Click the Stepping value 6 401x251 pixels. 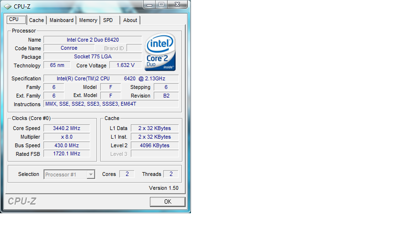tap(166, 87)
